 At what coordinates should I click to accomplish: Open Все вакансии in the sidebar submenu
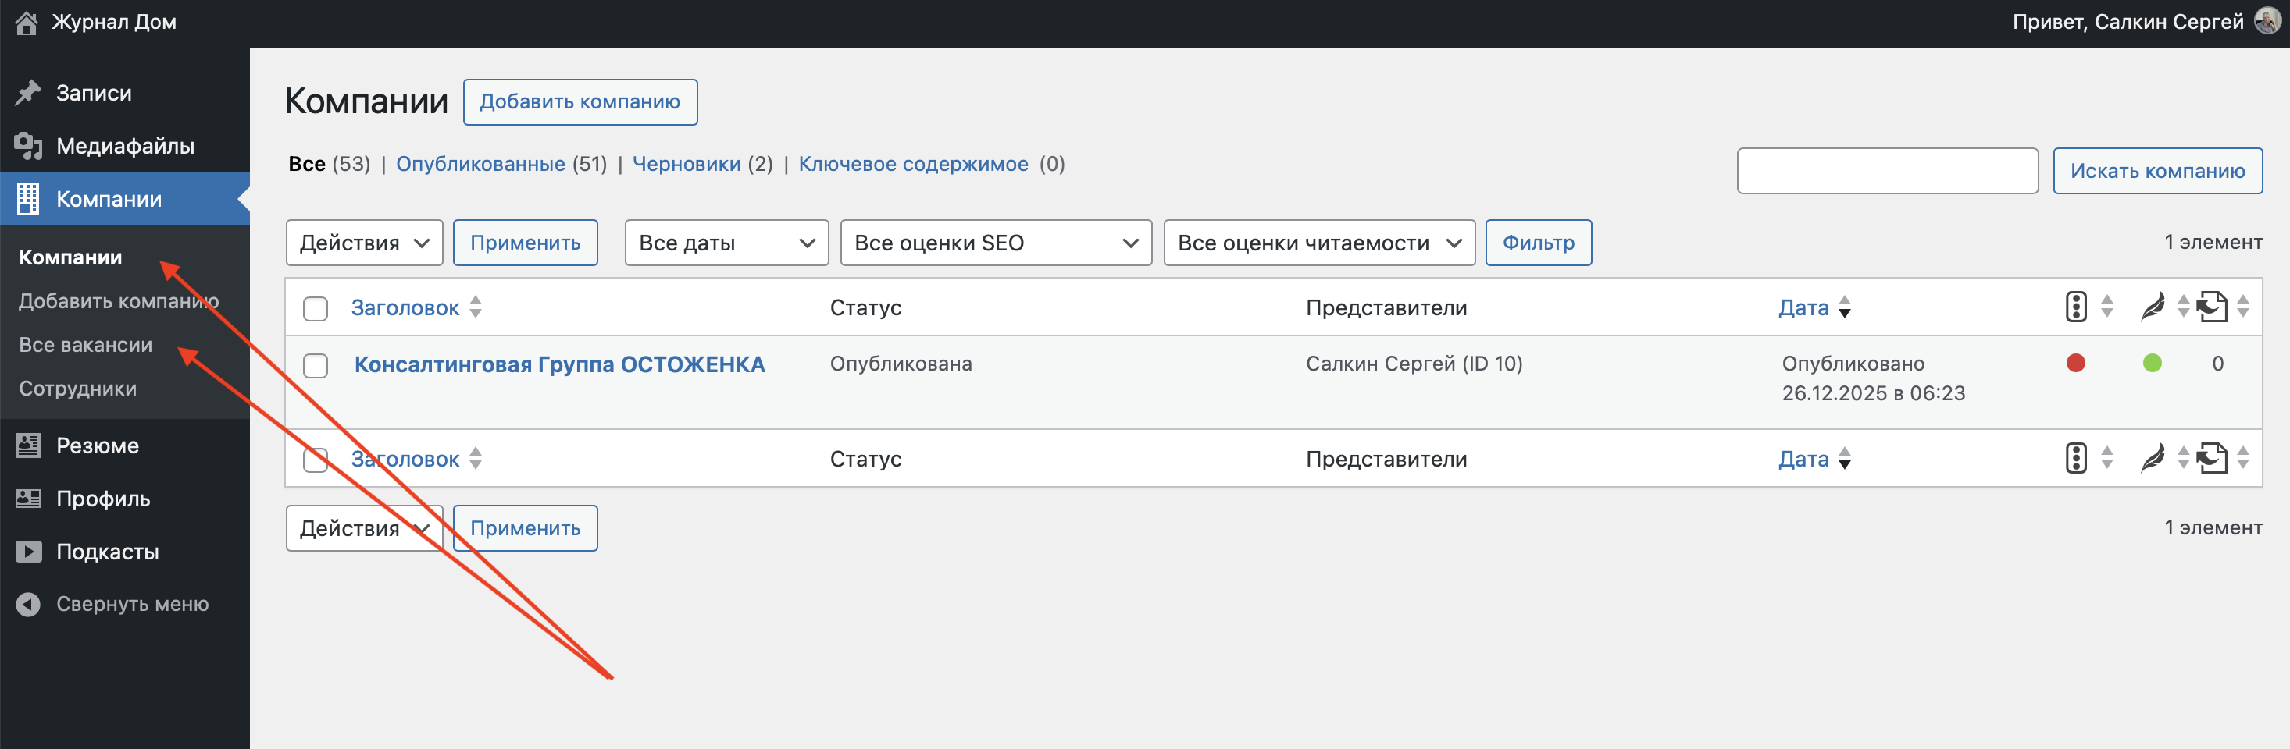click(x=85, y=345)
